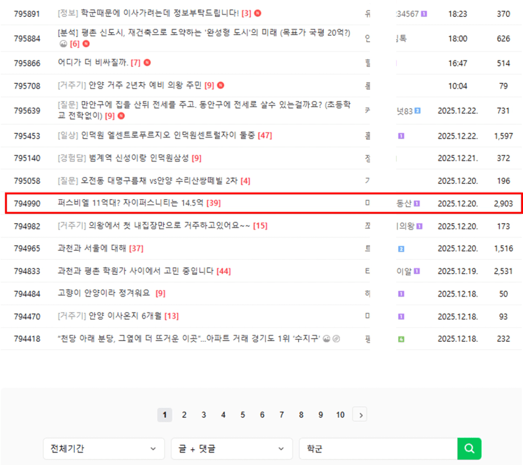Go to page 5
Viewport: 523px width, 465px height.
coord(242,415)
